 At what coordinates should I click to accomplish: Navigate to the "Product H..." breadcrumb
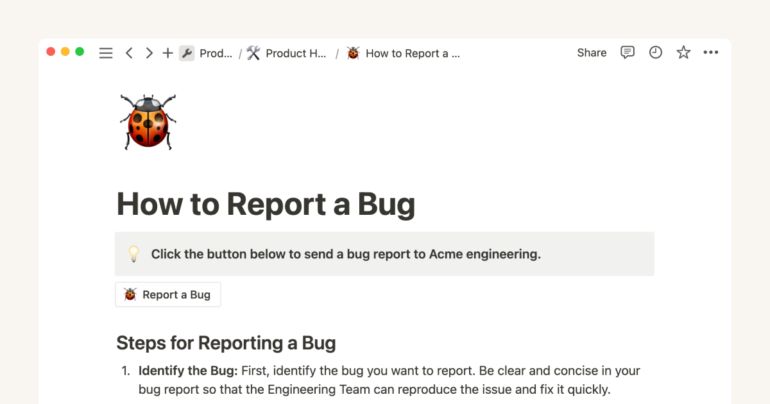pyautogui.click(x=287, y=53)
